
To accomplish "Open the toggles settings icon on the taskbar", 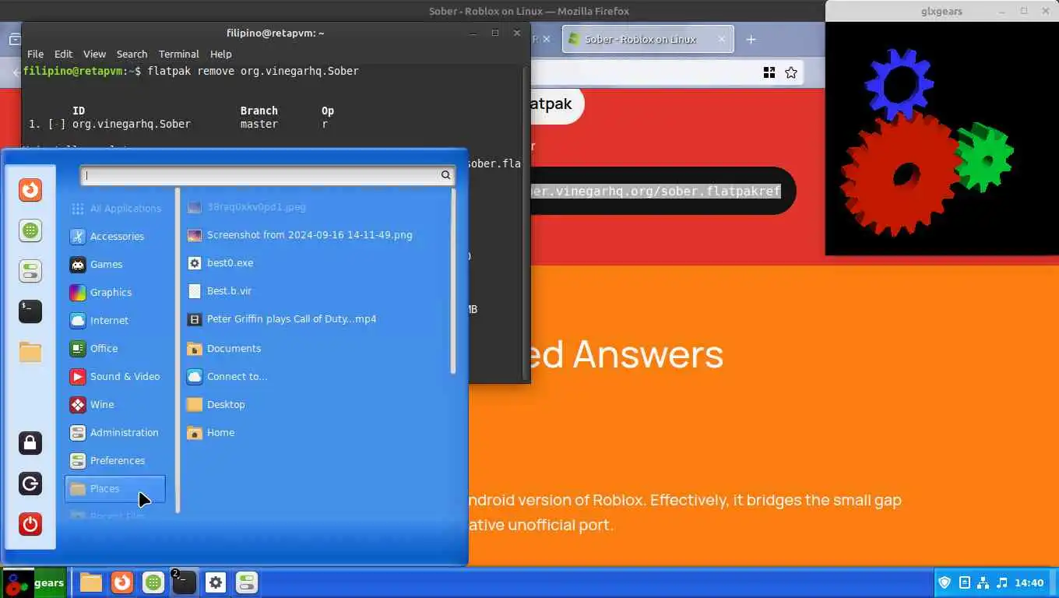I will point(247,582).
